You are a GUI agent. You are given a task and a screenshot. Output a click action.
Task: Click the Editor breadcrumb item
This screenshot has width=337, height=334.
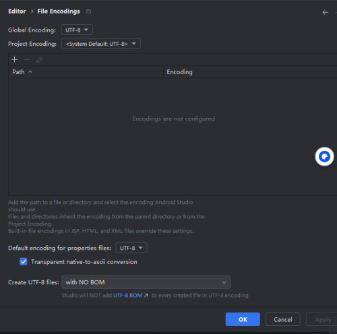click(x=17, y=11)
